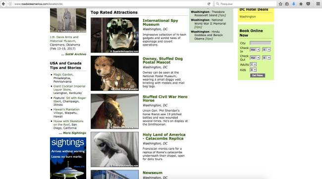The width and height of the screenshot is (322, 179).
Task: Open the Check In month dropdown
Action: [x=255, y=49]
